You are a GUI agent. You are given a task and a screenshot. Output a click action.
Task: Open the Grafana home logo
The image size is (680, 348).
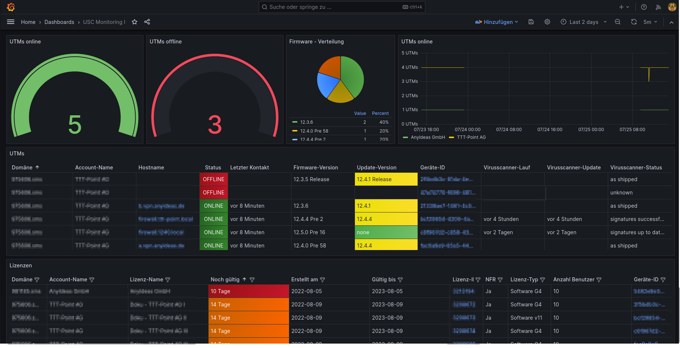pyautogui.click(x=11, y=7)
